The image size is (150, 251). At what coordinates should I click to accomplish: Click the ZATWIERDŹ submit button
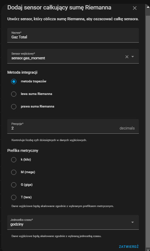click(129, 246)
